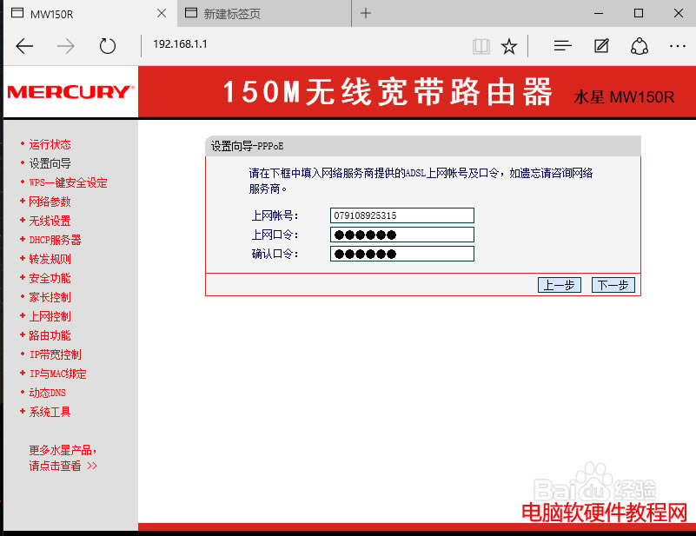This screenshot has width=696, height=536.
Task: Expand 无线设置 in the sidebar
Action: pyautogui.click(x=50, y=221)
